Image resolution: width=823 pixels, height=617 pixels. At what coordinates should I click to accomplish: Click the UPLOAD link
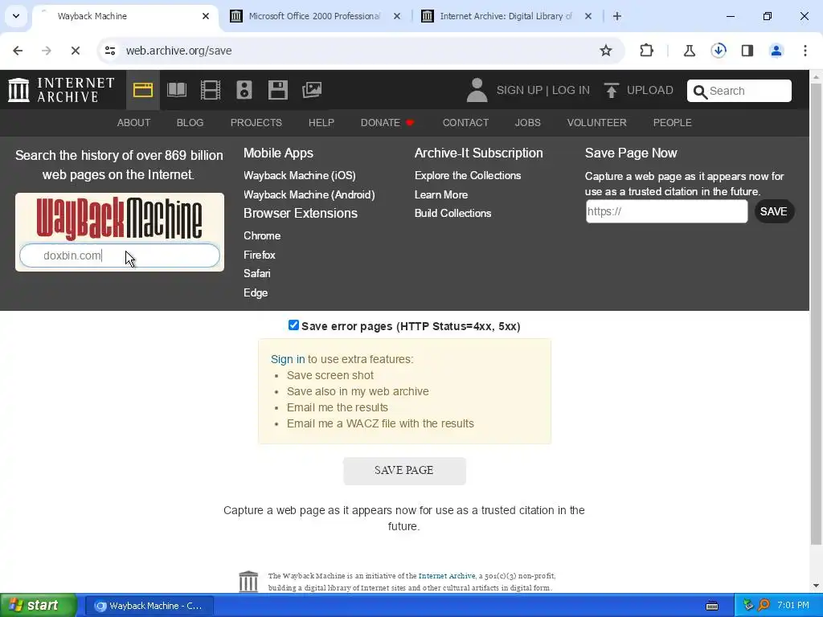point(649,90)
